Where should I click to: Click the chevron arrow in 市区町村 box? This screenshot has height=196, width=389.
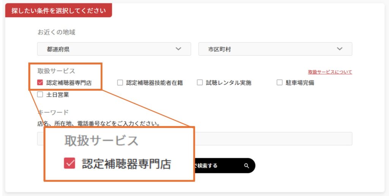pos(340,49)
